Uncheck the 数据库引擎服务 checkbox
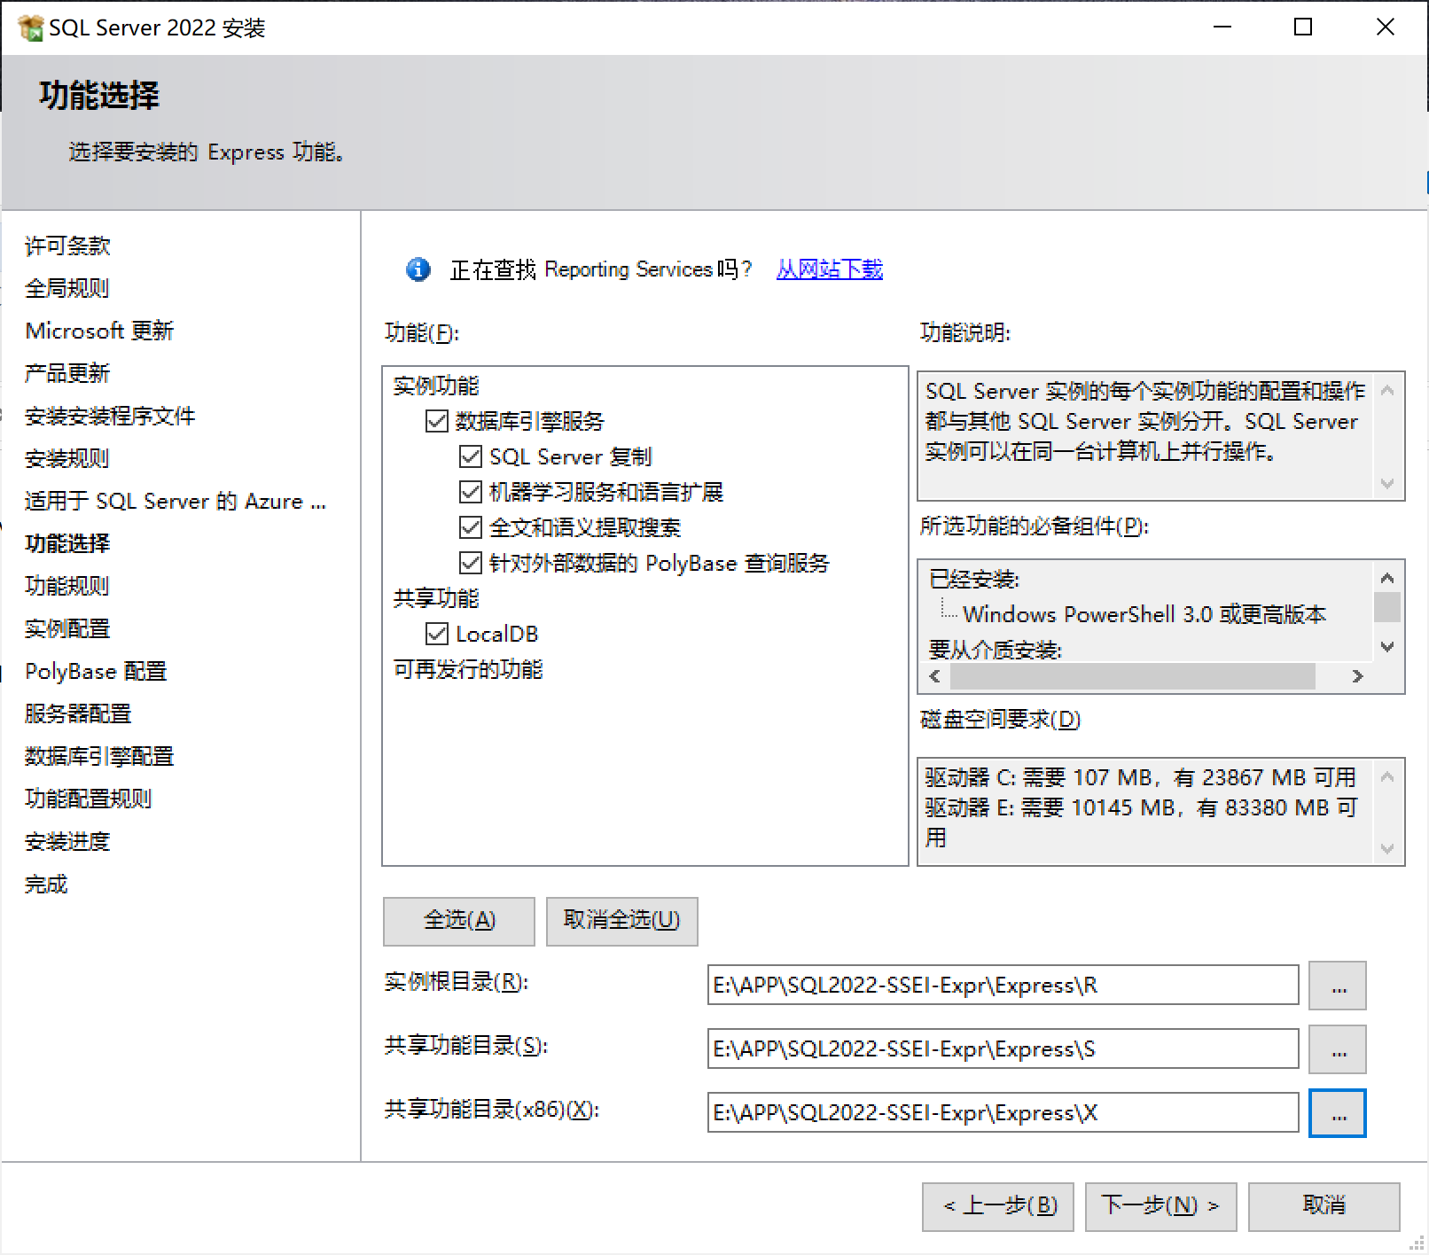The width and height of the screenshot is (1429, 1255). (x=437, y=421)
